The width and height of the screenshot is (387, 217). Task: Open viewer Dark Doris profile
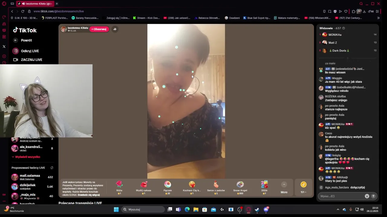(339, 51)
